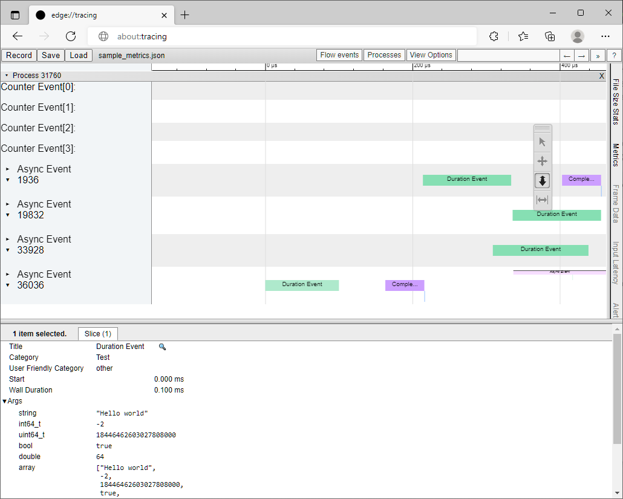Open the tracing help question mark button
The width and height of the screenshot is (623, 499).
tap(614, 55)
